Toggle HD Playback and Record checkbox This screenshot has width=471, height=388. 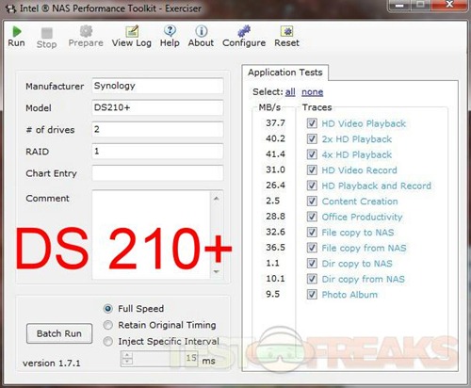pos(312,186)
